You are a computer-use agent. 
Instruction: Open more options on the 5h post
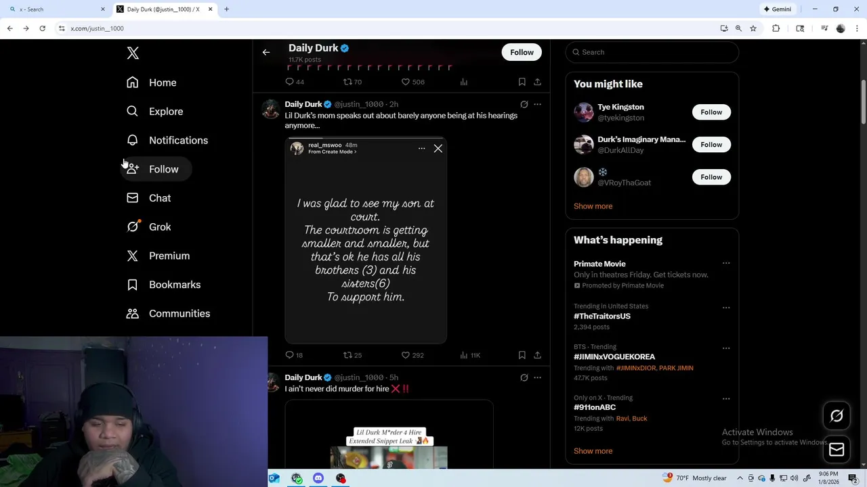pyautogui.click(x=537, y=377)
